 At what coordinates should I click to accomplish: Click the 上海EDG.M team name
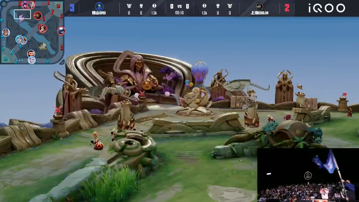point(259,13)
